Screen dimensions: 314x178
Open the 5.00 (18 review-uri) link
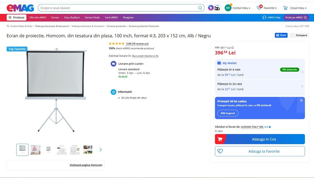pos(138,44)
